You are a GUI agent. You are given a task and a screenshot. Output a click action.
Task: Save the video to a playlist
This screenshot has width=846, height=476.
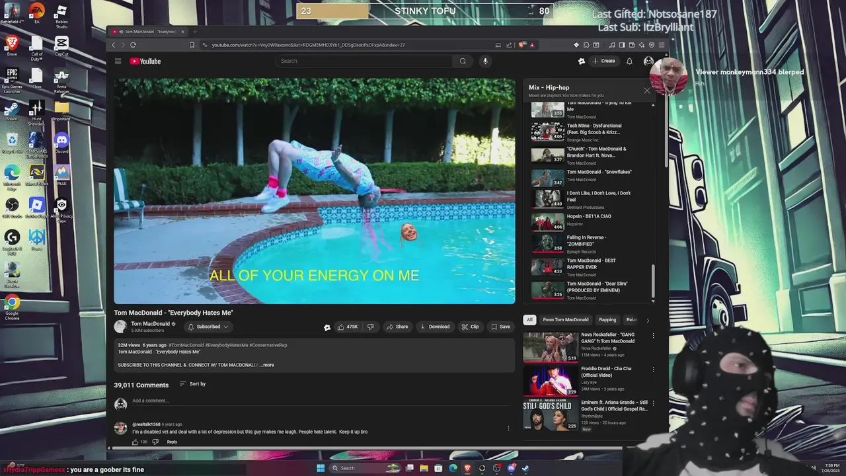500,327
